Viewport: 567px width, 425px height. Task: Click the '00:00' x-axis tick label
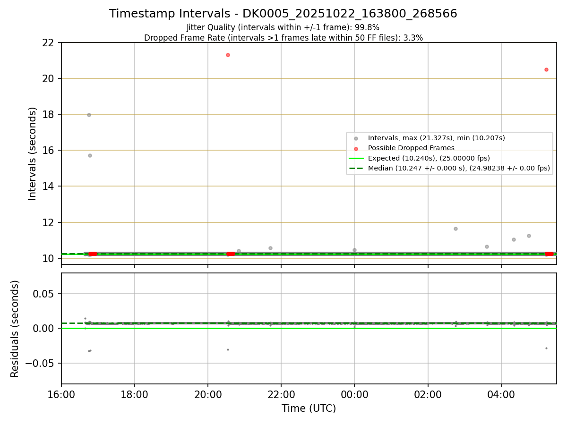click(x=354, y=394)
